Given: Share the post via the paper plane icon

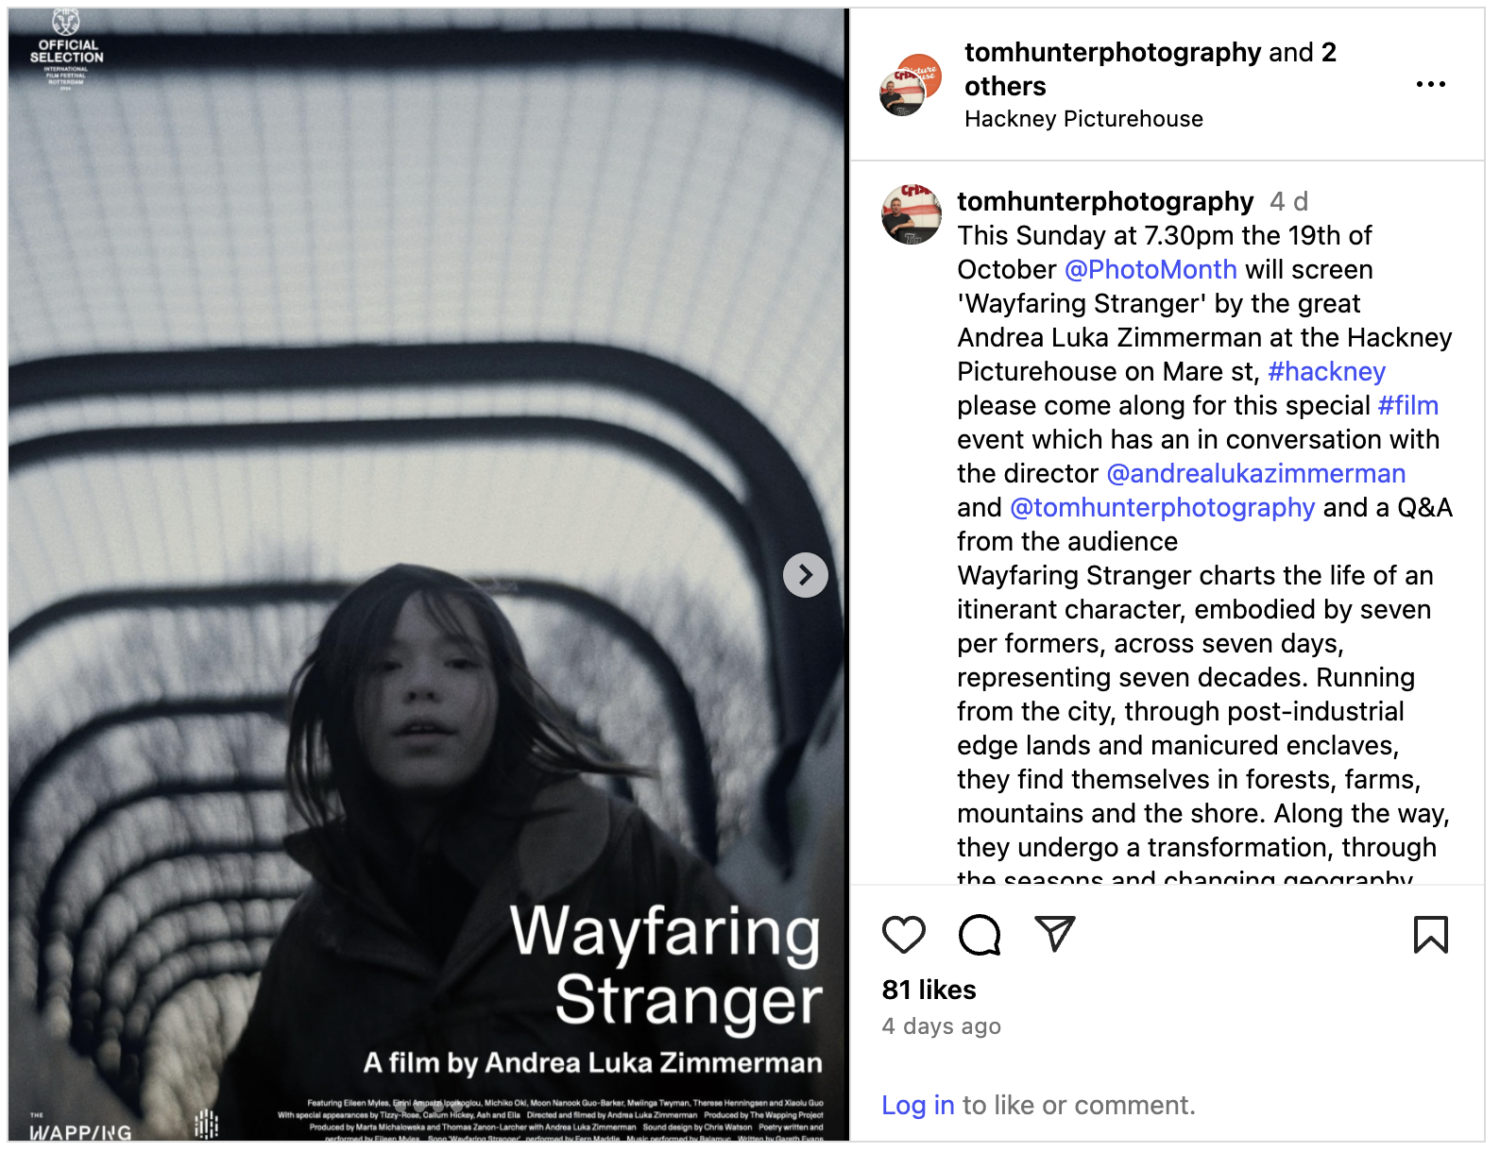Looking at the screenshot, I should (x=1054, y=933).
